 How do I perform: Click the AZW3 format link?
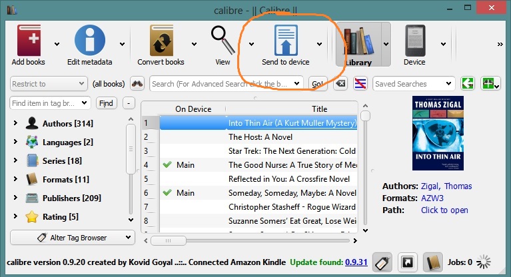point(432,198)
